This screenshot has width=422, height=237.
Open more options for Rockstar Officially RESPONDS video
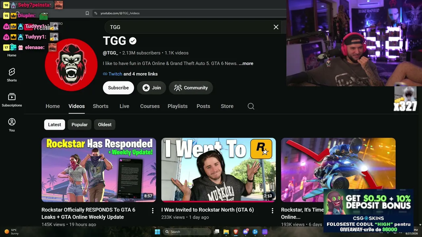153,211
